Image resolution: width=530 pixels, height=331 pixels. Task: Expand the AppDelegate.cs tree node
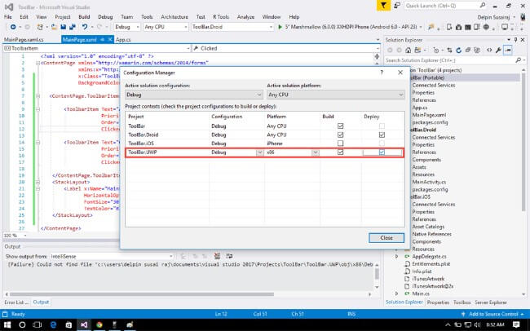coord(396,256)
